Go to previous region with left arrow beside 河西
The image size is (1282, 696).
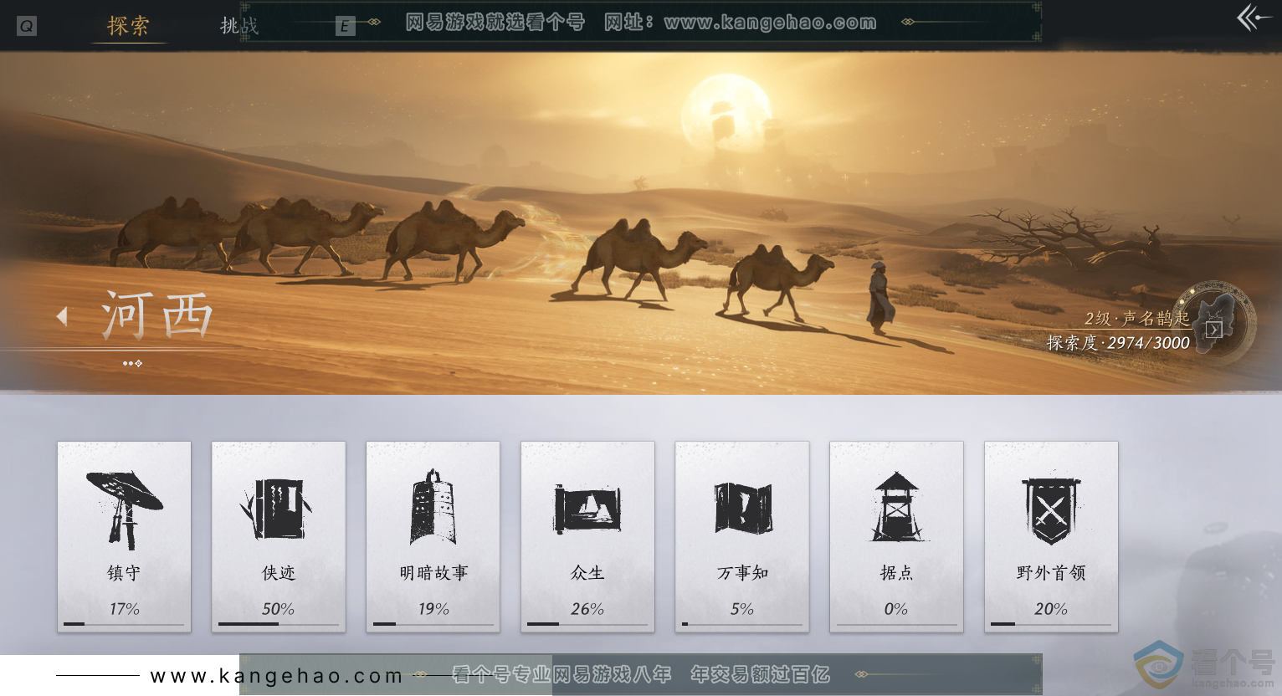tap(61, 316)
